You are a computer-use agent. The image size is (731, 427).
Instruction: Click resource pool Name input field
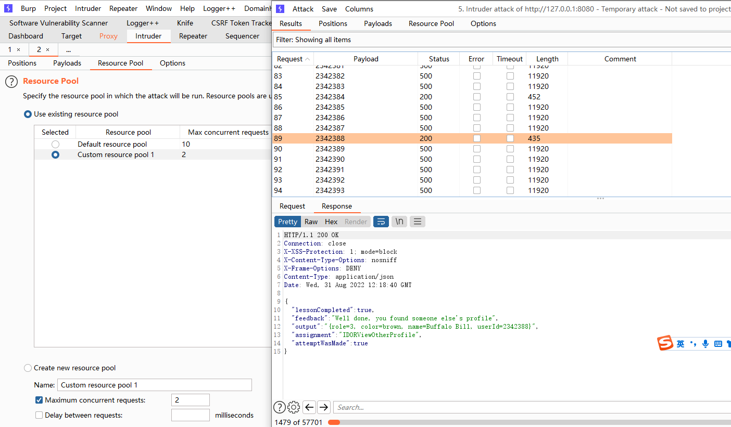(x=155, y=385)
